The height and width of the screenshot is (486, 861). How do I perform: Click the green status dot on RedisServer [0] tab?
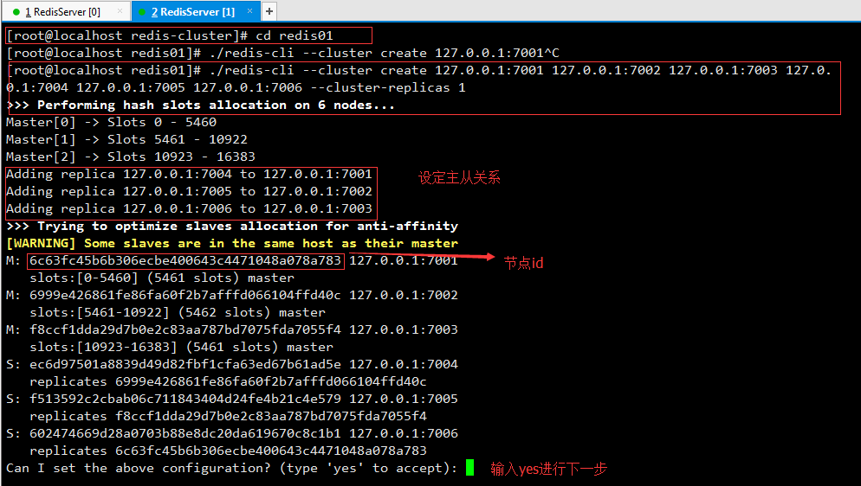coord(16,12)
